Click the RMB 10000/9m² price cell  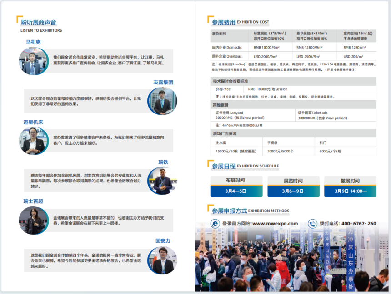266,47
